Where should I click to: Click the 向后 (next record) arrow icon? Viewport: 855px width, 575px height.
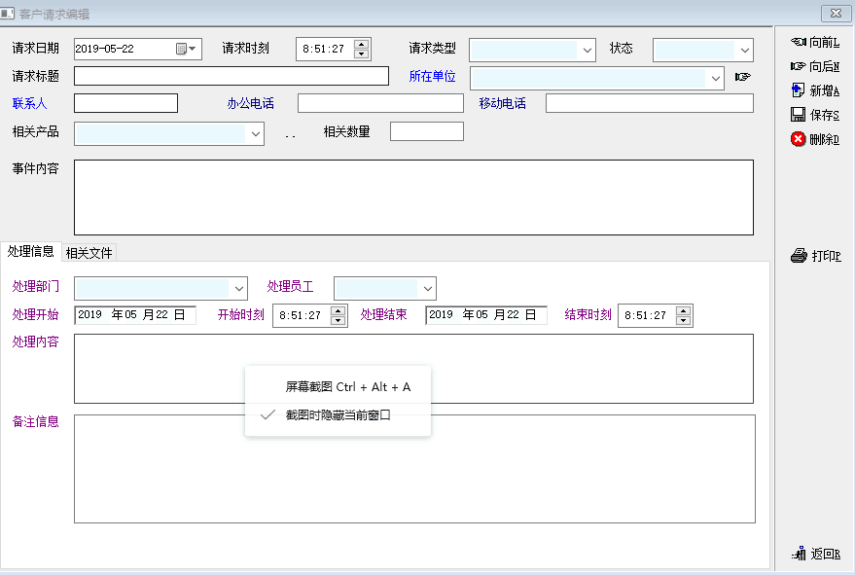[x=799, y=66]
